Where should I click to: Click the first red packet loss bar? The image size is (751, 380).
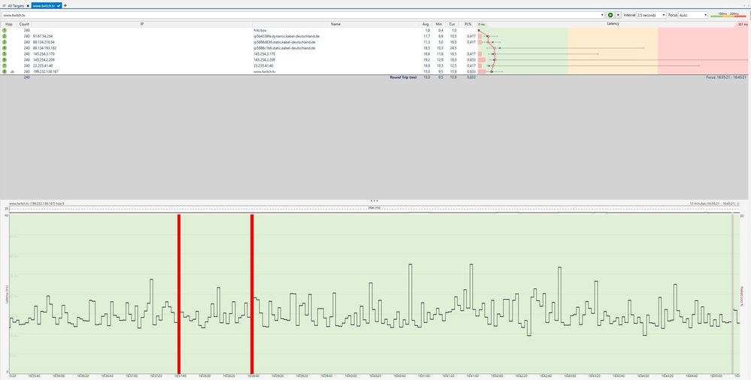pos(179,294)
